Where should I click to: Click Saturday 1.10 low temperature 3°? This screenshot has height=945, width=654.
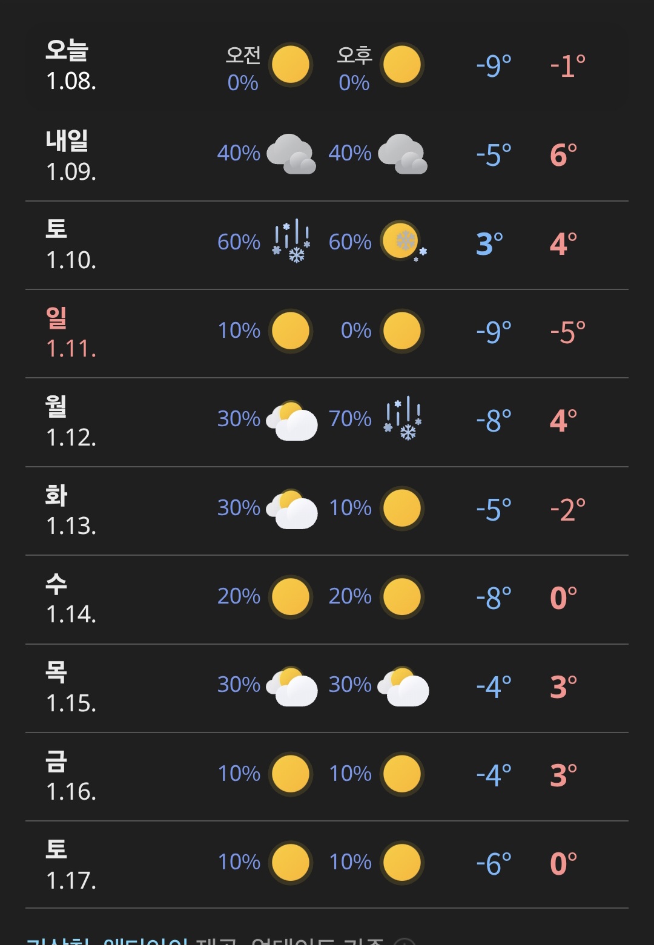[x=490, y=243]
